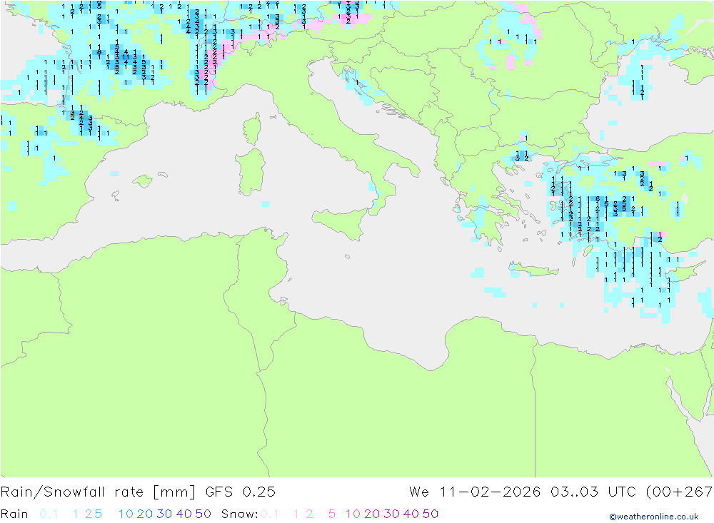Click the forecast offset "(00+267" text
714x523 pixels.
point(679,492)
